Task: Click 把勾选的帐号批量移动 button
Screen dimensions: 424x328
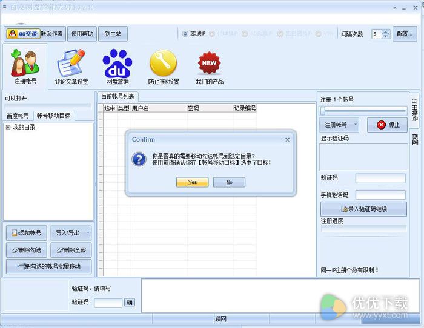Action: click(48, 266)
